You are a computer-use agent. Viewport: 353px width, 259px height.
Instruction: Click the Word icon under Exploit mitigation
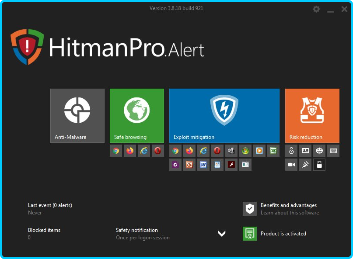tap(203, 165)
